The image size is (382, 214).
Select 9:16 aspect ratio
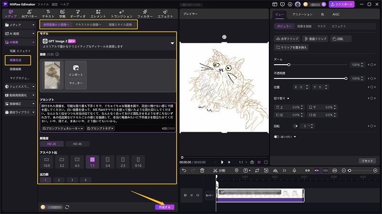(x=138, y=162)
